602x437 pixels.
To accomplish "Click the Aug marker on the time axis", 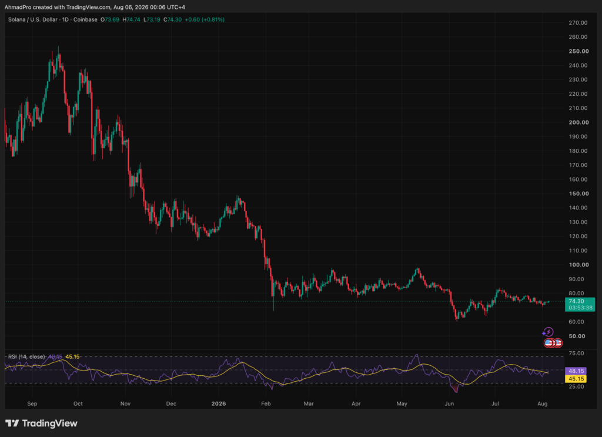I will [x=542, y=403].
